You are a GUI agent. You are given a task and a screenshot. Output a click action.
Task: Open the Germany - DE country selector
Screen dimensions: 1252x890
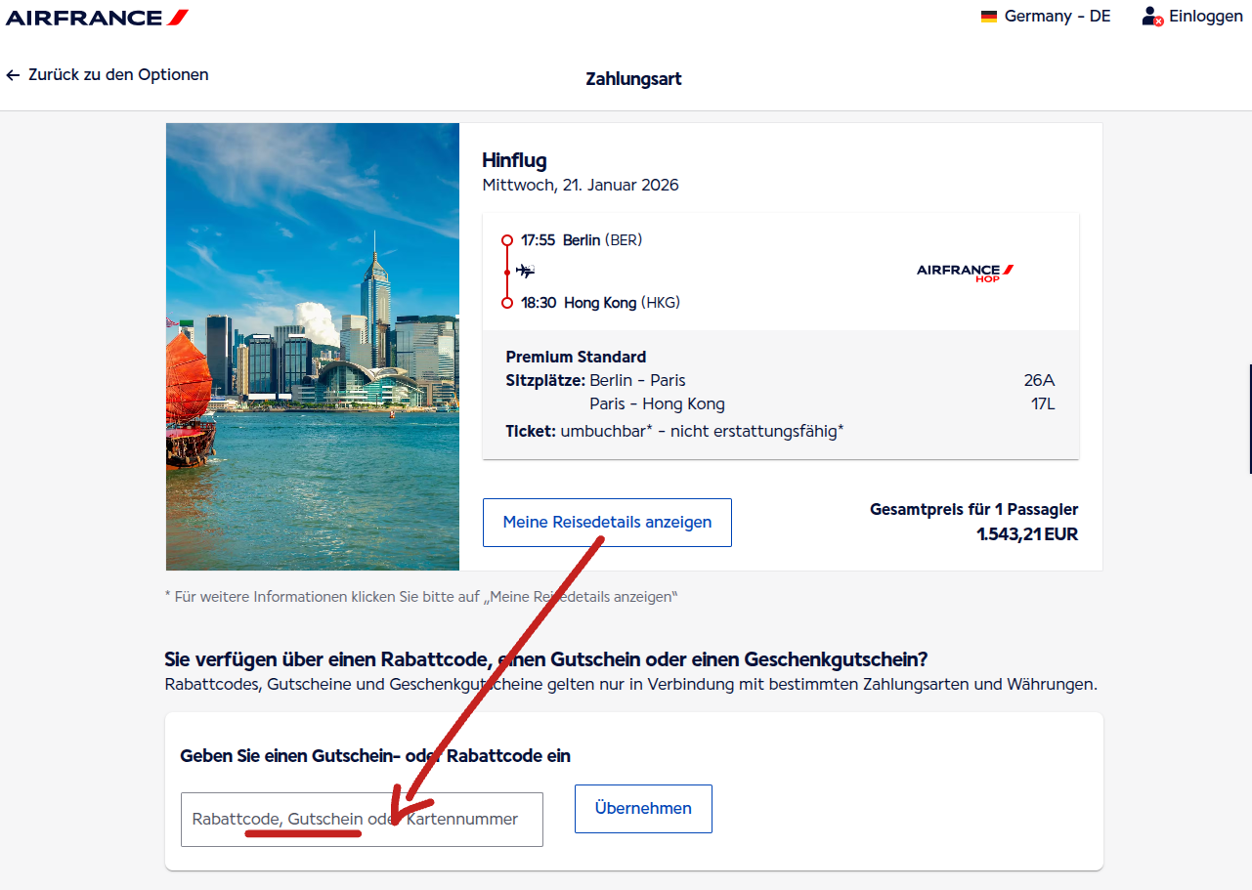(1046, 17)
